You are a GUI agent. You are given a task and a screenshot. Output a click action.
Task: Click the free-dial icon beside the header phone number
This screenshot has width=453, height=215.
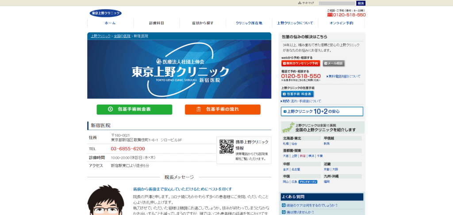(x=330, y=15)
